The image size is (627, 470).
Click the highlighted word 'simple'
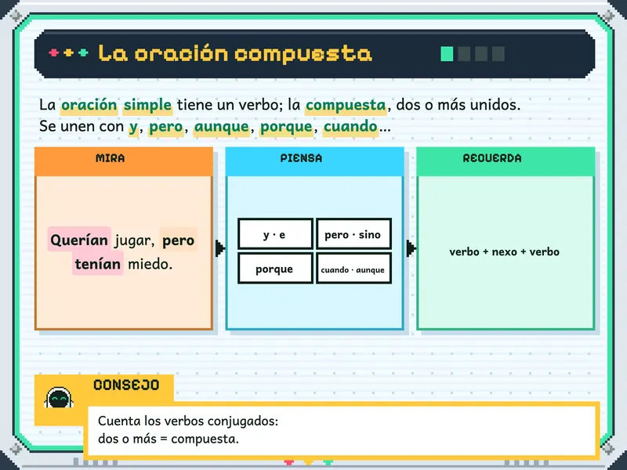click(x=147, y=105)
